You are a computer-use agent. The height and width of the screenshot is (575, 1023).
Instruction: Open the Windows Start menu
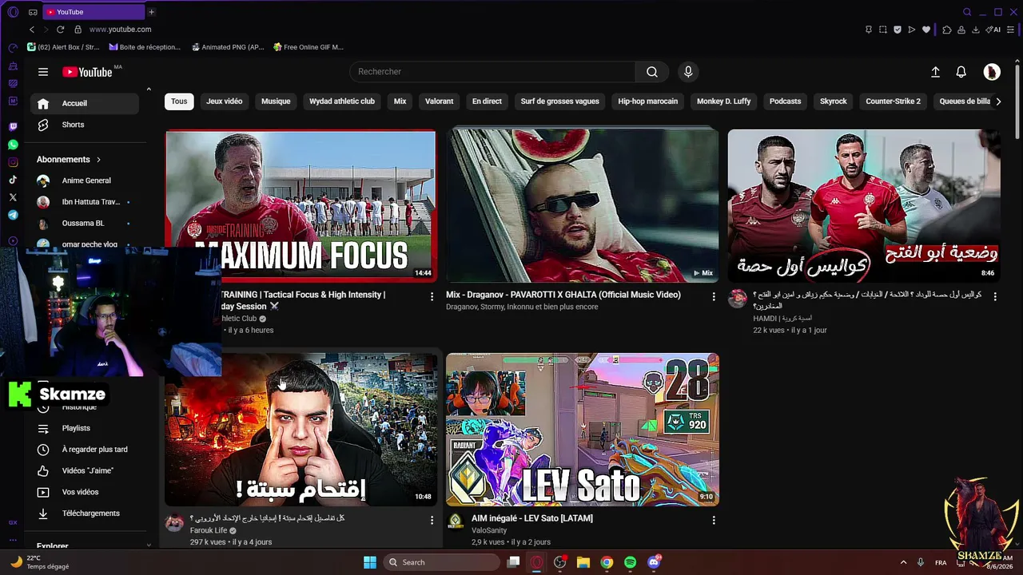370,562
